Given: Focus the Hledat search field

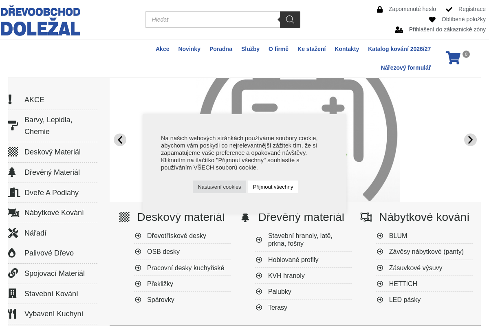Looking at the screenshot, I should pos(213,20).
